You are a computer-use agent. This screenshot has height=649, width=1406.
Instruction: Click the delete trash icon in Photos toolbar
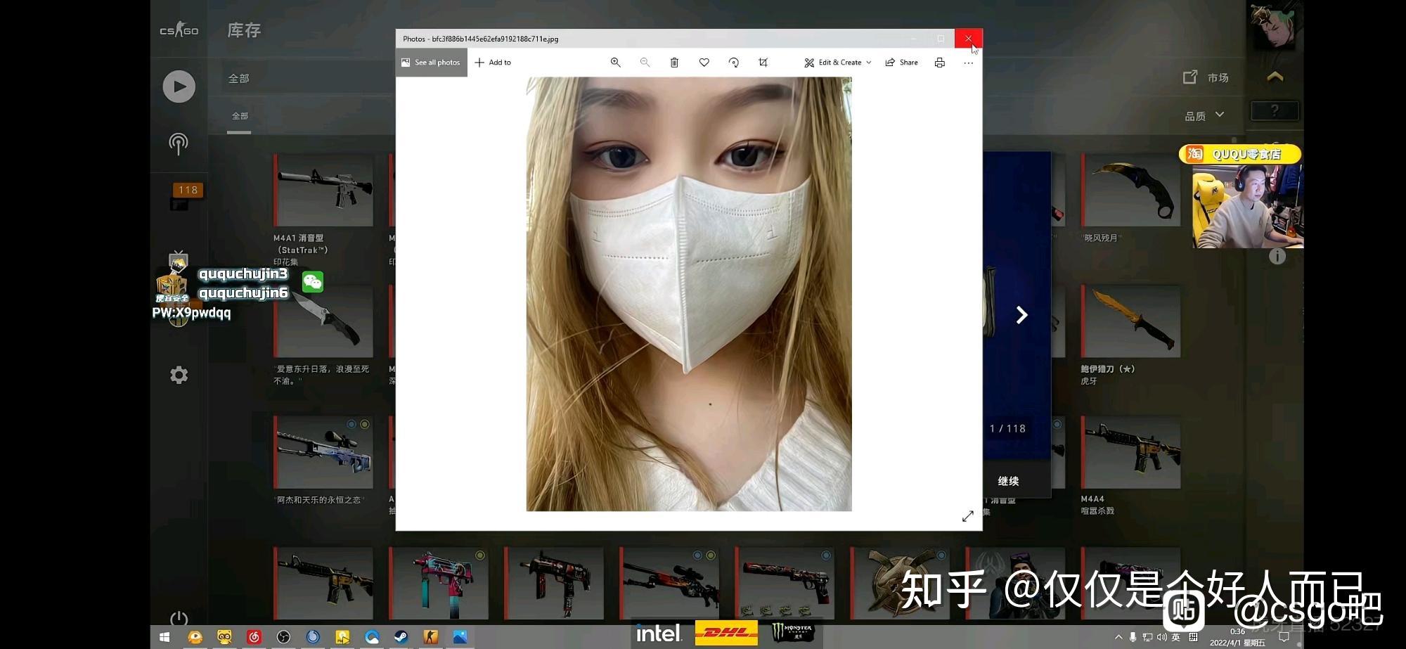point(674,63)
